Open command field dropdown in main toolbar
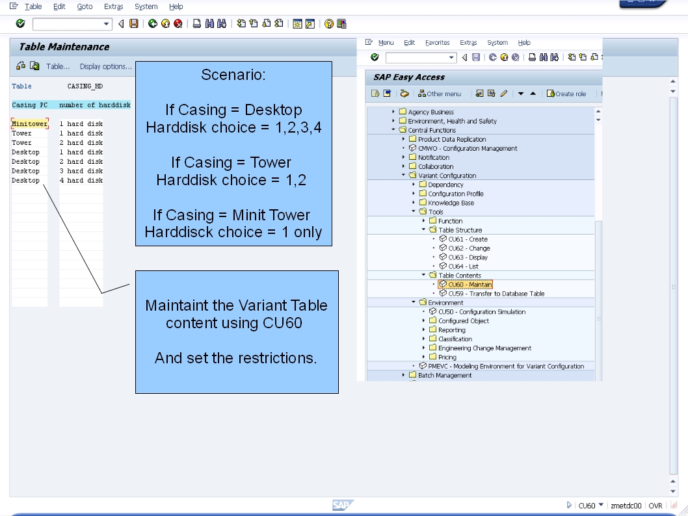Viewport: 688px width, 516px height. 106,23
